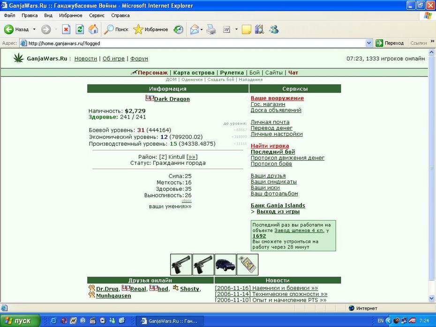Open news Наемники и боевики

point(266,288)
